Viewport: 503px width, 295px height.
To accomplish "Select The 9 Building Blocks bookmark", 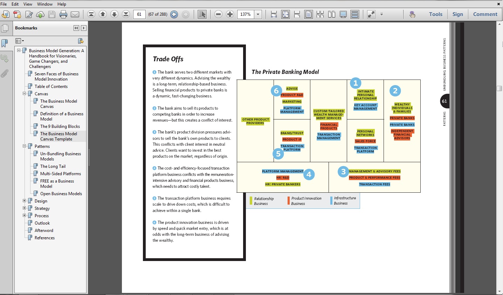I will pyautogui.click(x=60, y=126).
